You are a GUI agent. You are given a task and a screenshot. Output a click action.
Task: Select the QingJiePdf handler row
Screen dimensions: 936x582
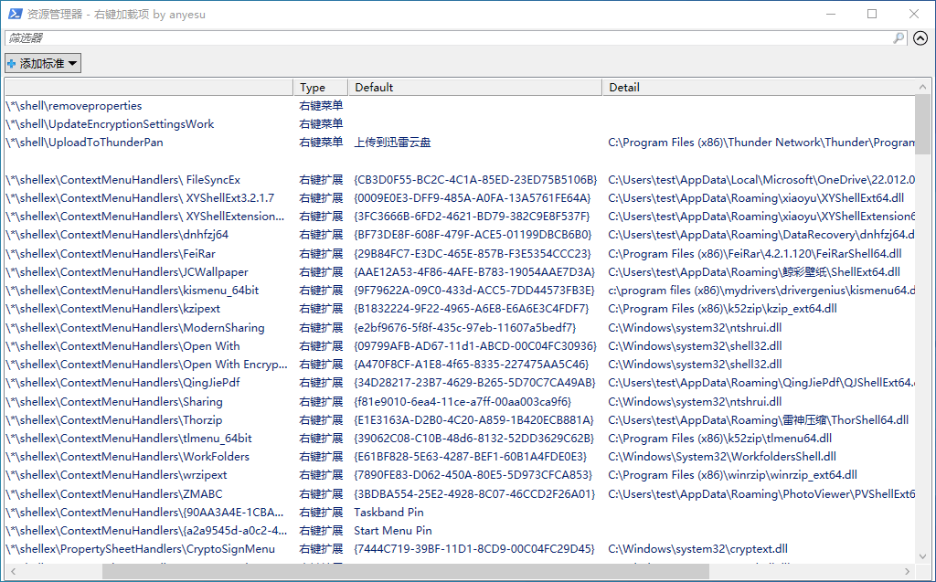pos(460,383)
